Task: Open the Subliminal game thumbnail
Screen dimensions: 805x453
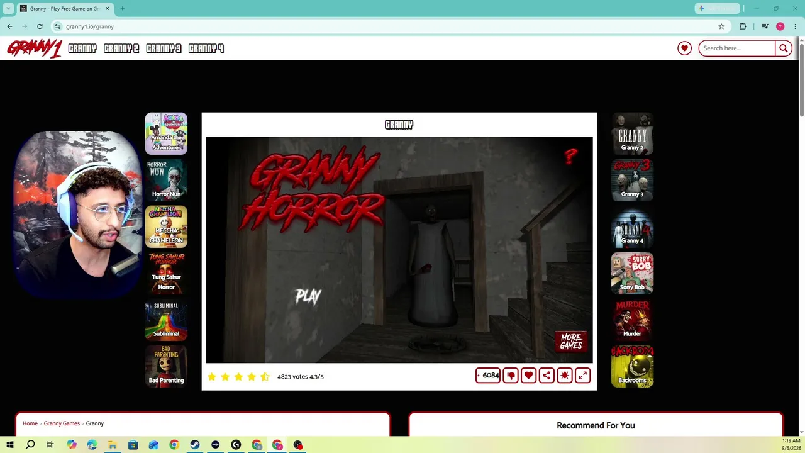Action: click(x=166, y=320)
